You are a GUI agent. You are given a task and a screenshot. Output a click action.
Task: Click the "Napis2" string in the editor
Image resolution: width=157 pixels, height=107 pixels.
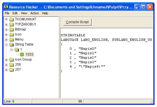pyautogui.click(x=87, y=58)
